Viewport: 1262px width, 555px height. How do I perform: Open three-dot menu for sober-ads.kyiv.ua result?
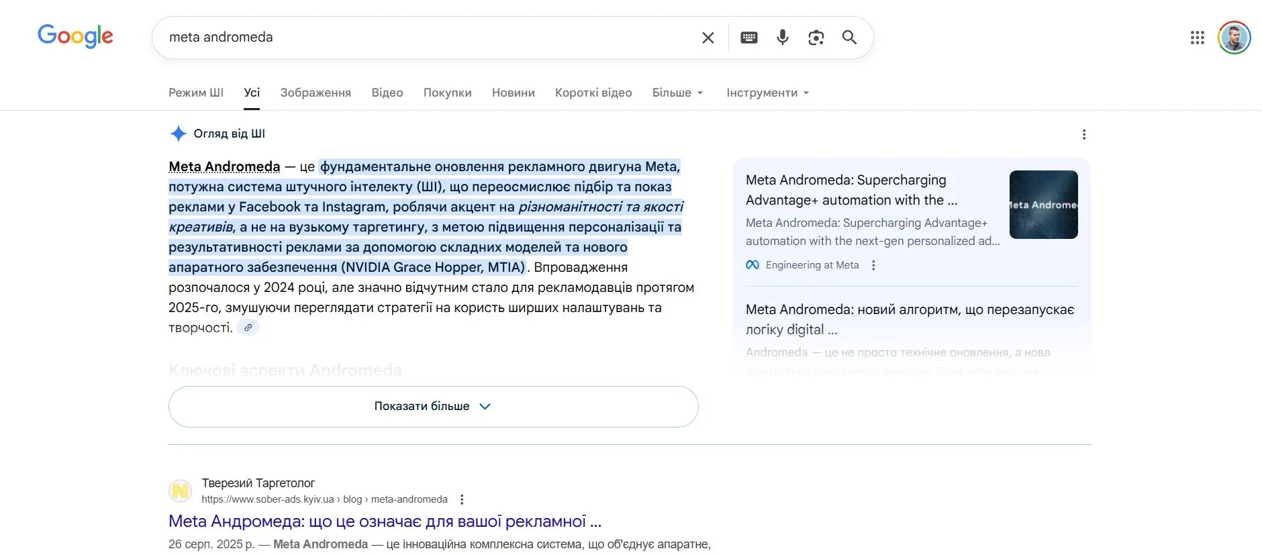[x=462, y=499]
